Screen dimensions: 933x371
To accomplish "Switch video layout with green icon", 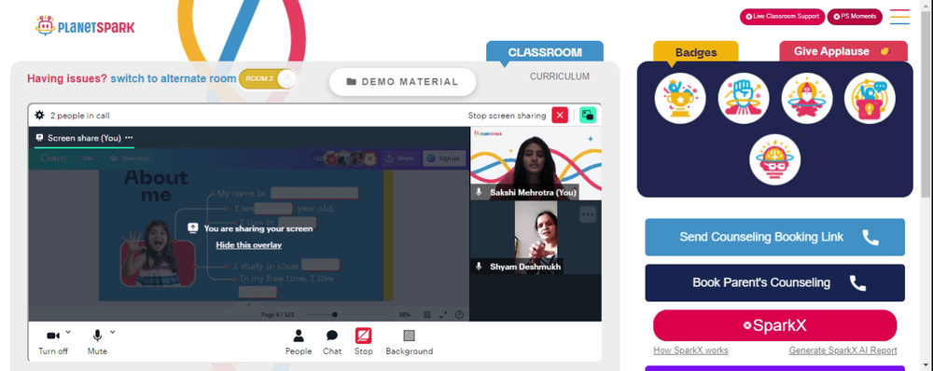I will coord(588,116).
